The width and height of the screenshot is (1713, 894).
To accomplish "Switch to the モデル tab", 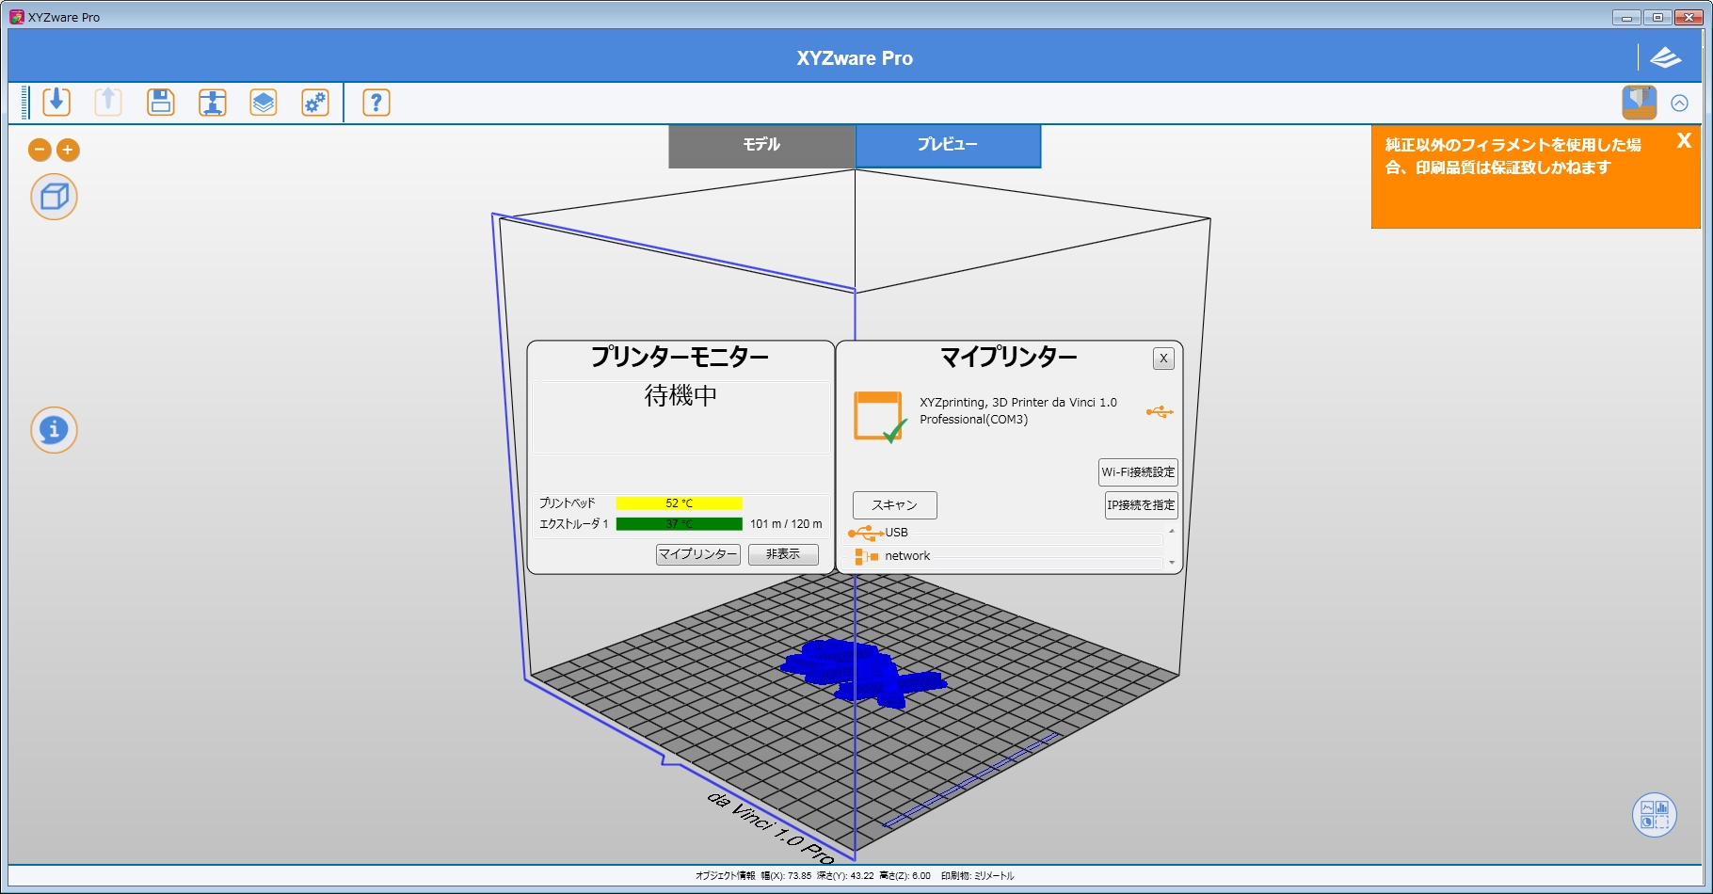I will (x=761, y=145).
